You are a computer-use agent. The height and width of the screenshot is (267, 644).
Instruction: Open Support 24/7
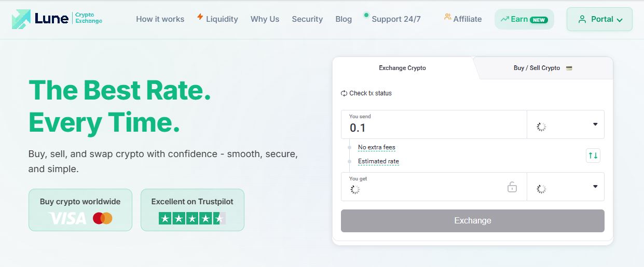click(396, 19)
